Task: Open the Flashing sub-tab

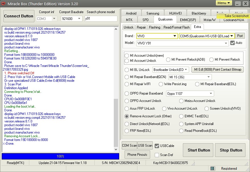Action: (x=154, y=27)
